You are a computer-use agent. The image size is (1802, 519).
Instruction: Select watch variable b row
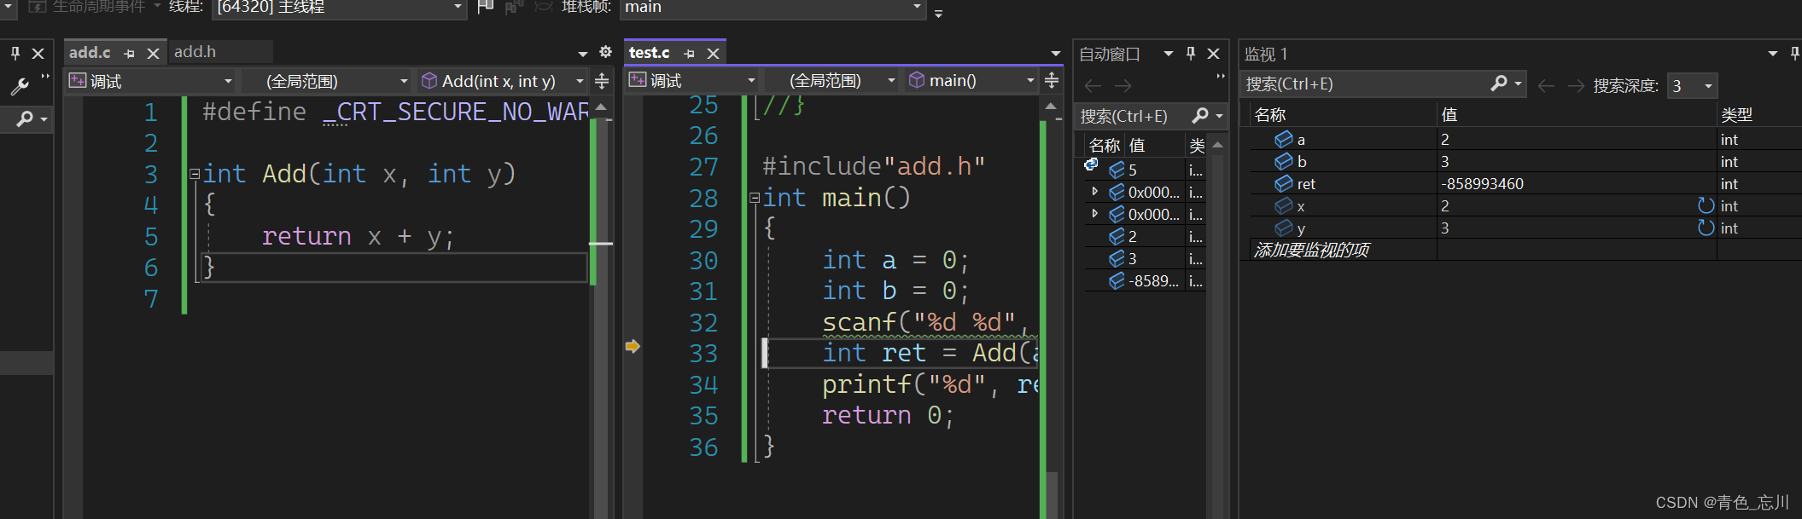(1524, 161)
